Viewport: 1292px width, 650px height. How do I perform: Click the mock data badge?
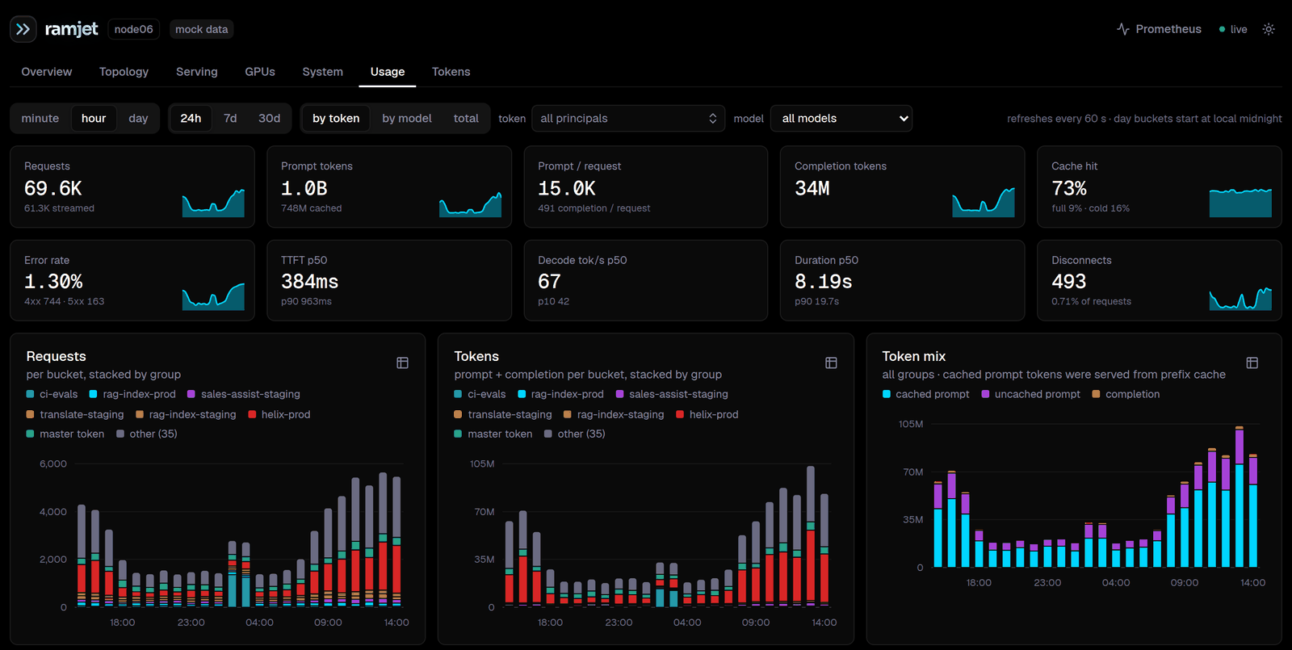pyautogui.click(x=202, y=29)
